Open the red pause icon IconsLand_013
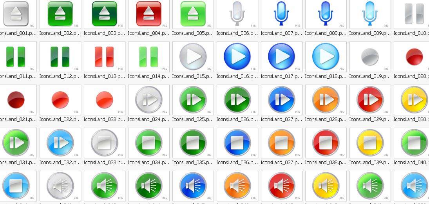The width and height of the screenshot is (429, 204). pyautogui.click(x=104, y=57)
